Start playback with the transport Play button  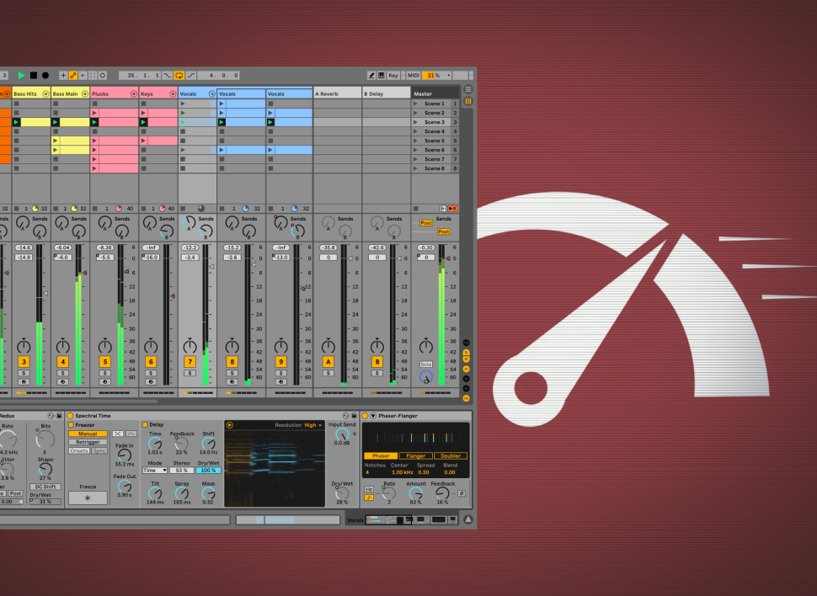(x=21, y=75)
